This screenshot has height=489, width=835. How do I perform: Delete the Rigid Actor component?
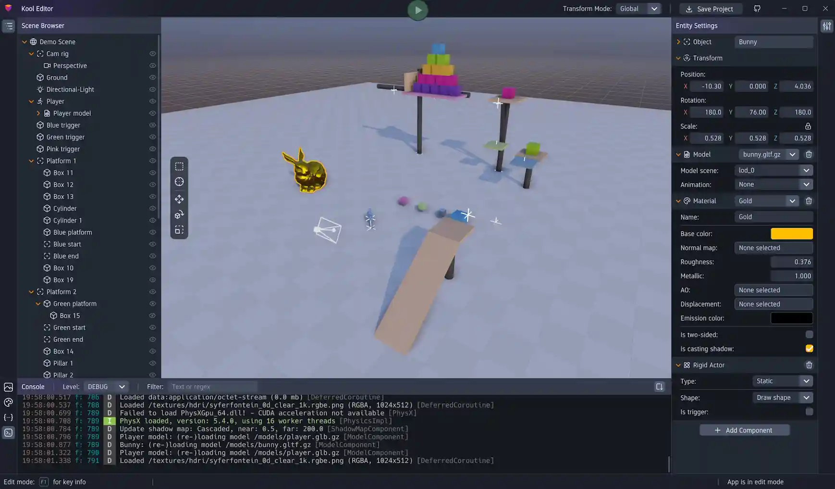point(809,365)
